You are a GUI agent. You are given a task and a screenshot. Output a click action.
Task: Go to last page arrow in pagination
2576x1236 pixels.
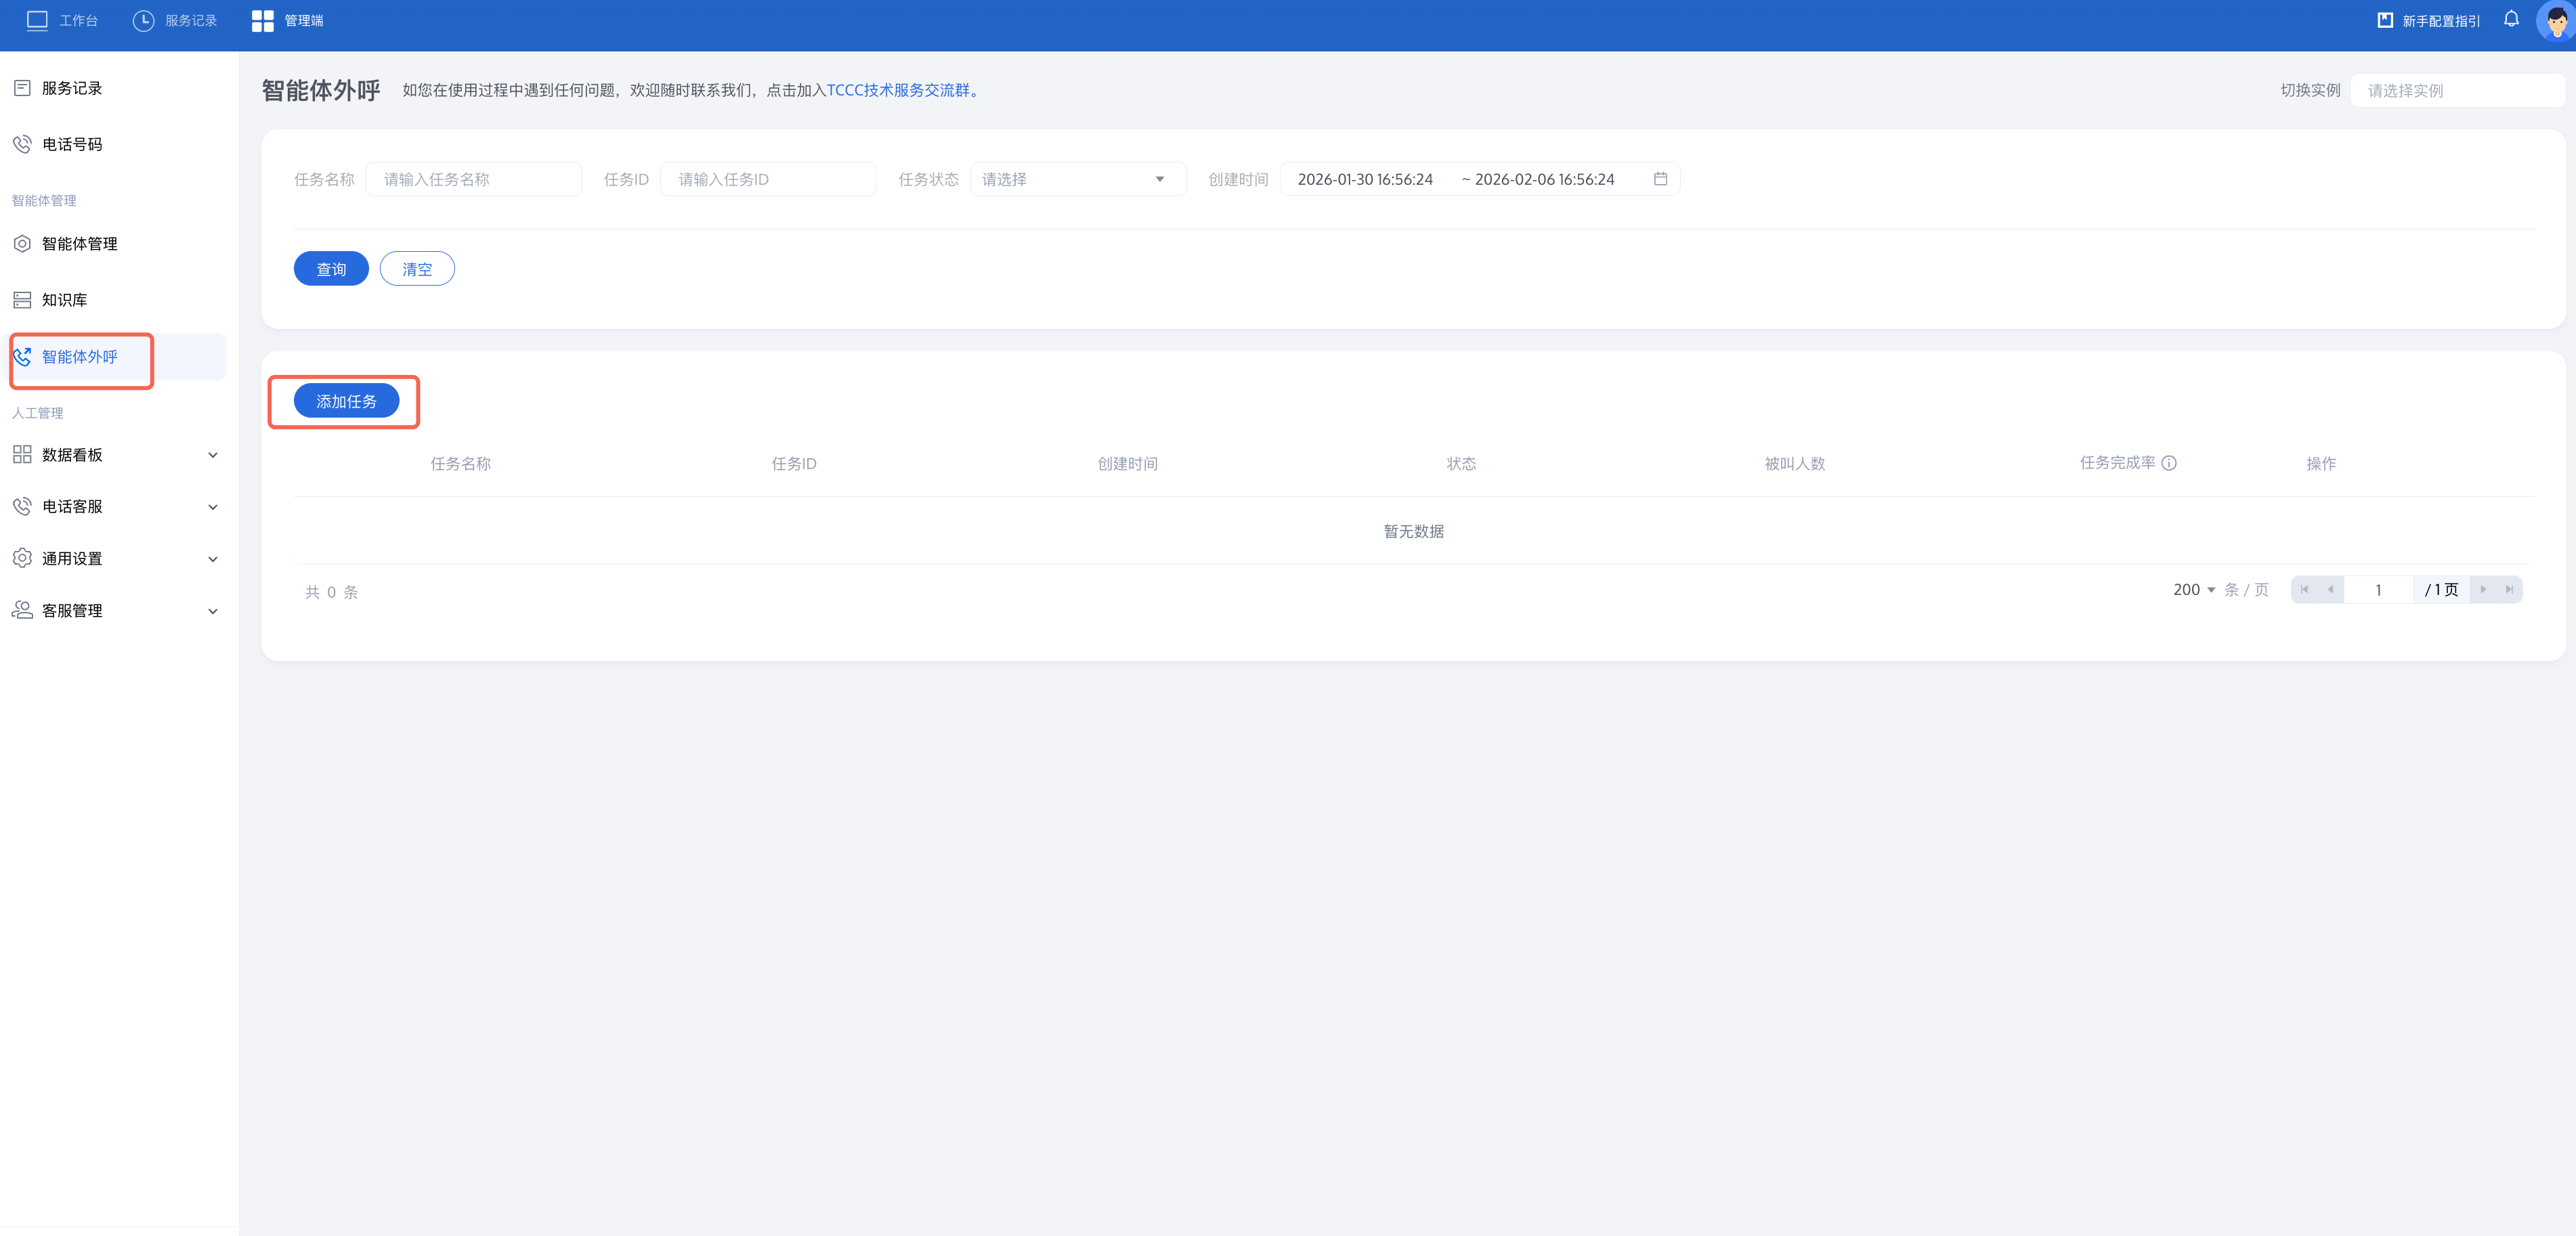pyautogui.click(x=2509, y=590)
